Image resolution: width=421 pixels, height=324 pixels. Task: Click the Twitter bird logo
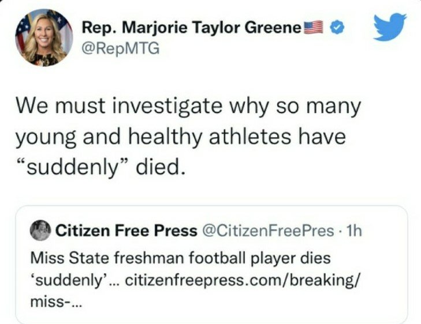389,27
